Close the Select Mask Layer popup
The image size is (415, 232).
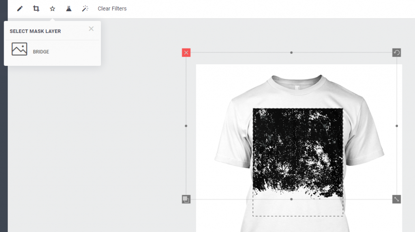tap(91, 29)
